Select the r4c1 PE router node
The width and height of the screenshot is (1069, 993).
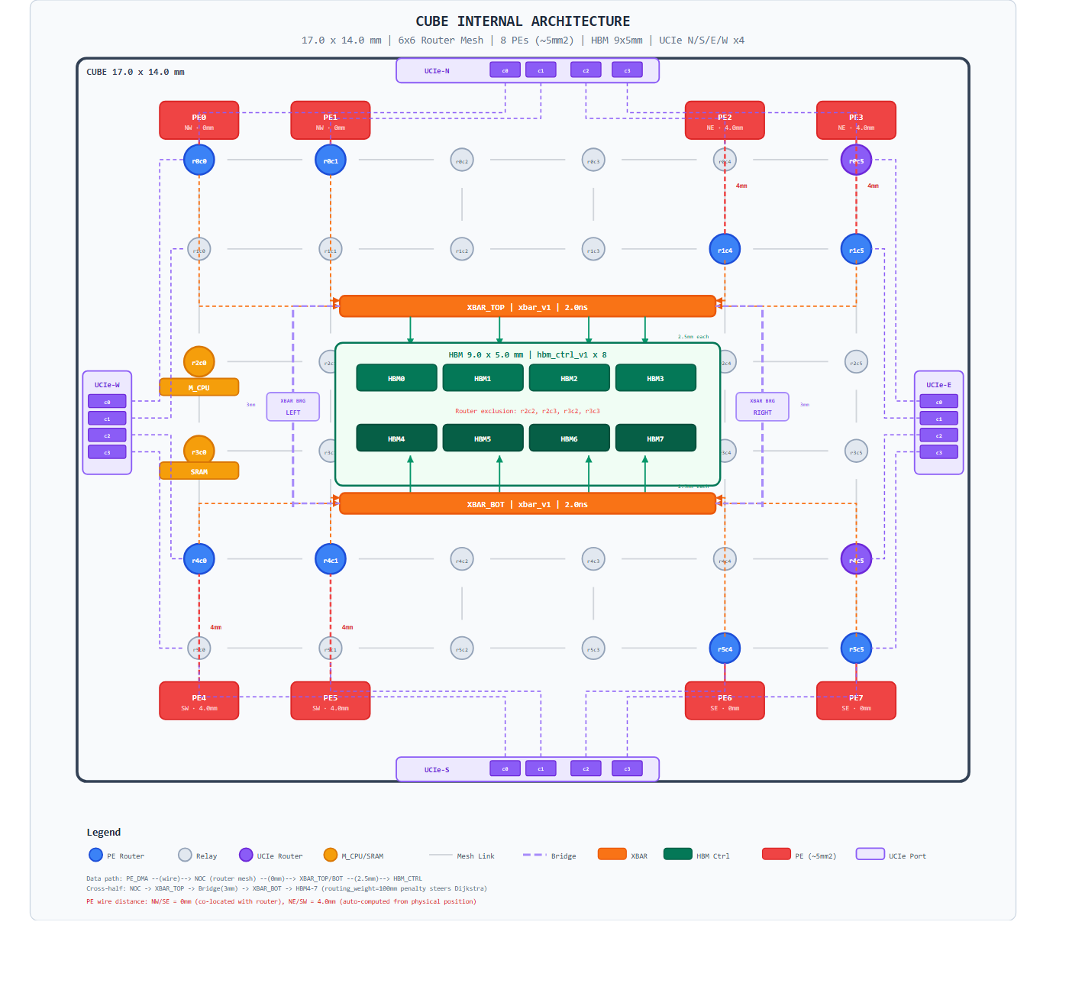click(331, 559)
